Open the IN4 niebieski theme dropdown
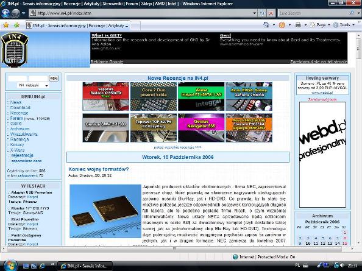Viewport: 362px width, 271px height. 33,85
